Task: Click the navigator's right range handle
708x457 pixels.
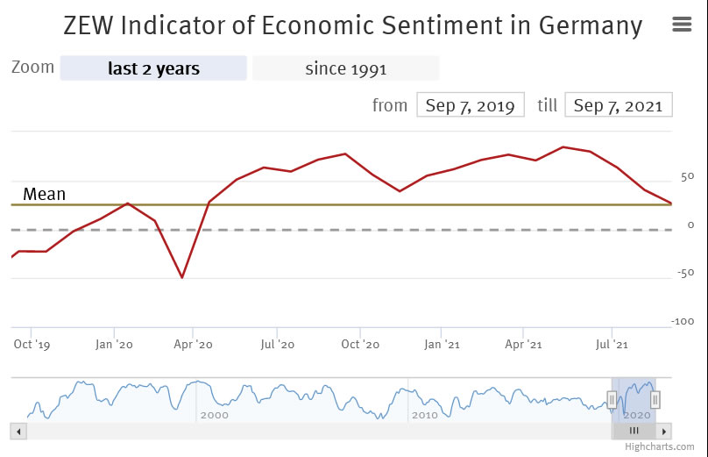Action: click(655, 400)
